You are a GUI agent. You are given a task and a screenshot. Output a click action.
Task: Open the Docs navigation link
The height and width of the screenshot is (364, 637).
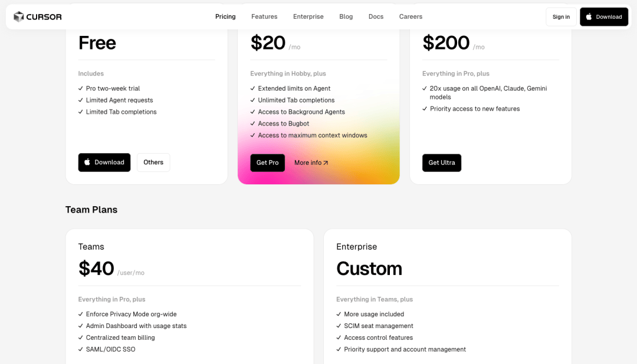pos(376,16)
